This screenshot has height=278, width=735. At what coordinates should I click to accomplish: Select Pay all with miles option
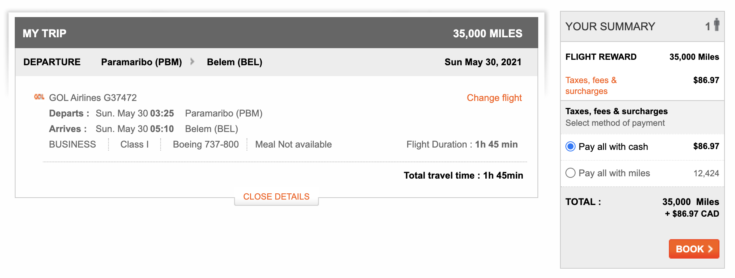point(570,173)
